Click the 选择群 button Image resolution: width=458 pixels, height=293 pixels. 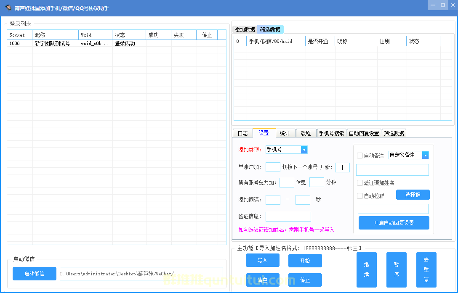[413, 195]
